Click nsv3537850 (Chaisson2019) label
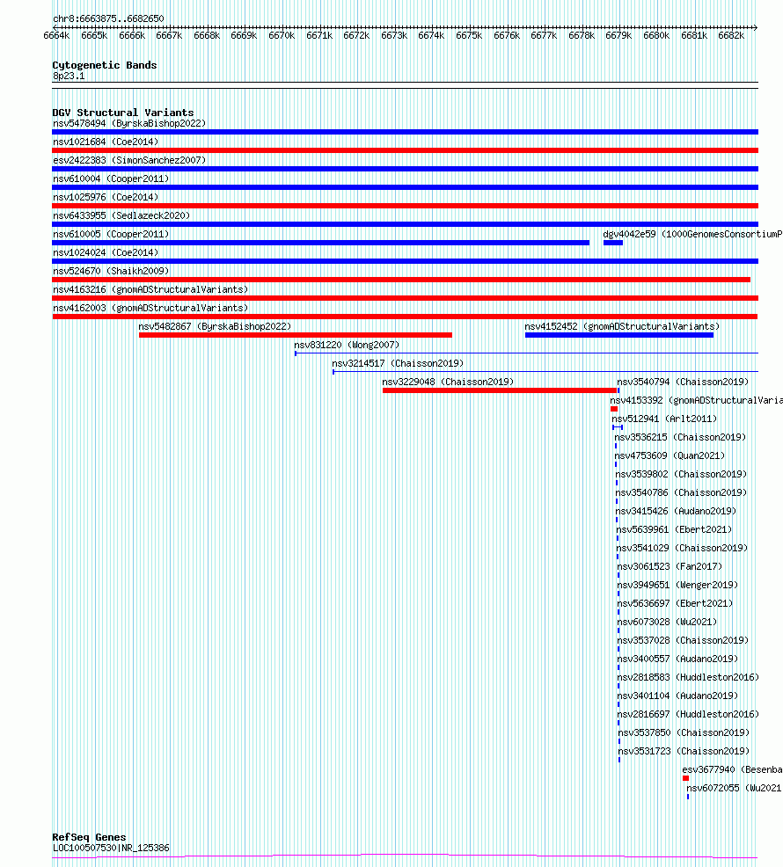Image resolution: width=783 pixels, height=867 pixels. [x=684, y=732]
